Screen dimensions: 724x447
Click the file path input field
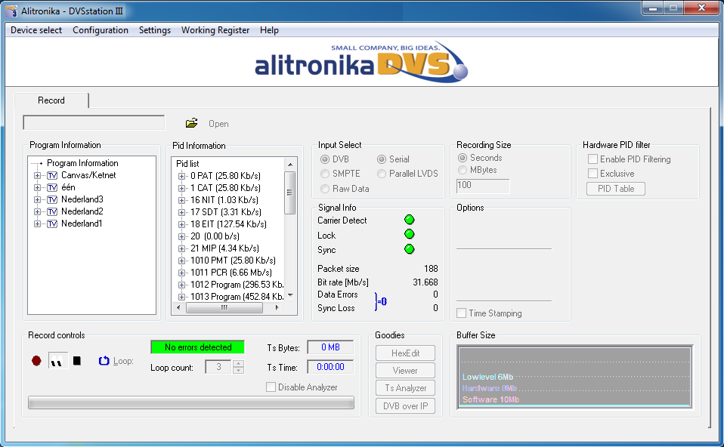pos(94,123)
